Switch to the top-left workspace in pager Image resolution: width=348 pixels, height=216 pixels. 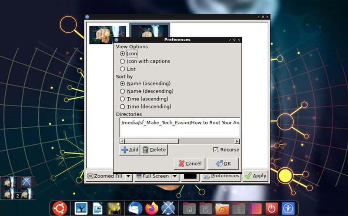click(9, 182)
